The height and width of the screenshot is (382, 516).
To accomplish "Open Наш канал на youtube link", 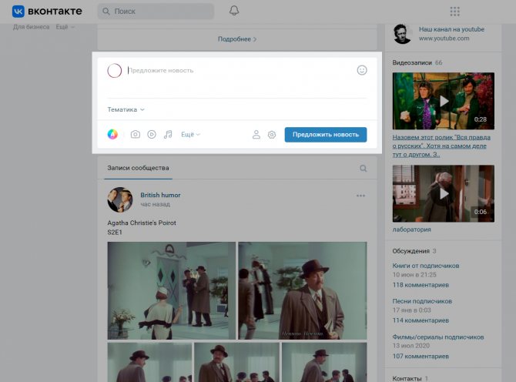I will 451,29.
